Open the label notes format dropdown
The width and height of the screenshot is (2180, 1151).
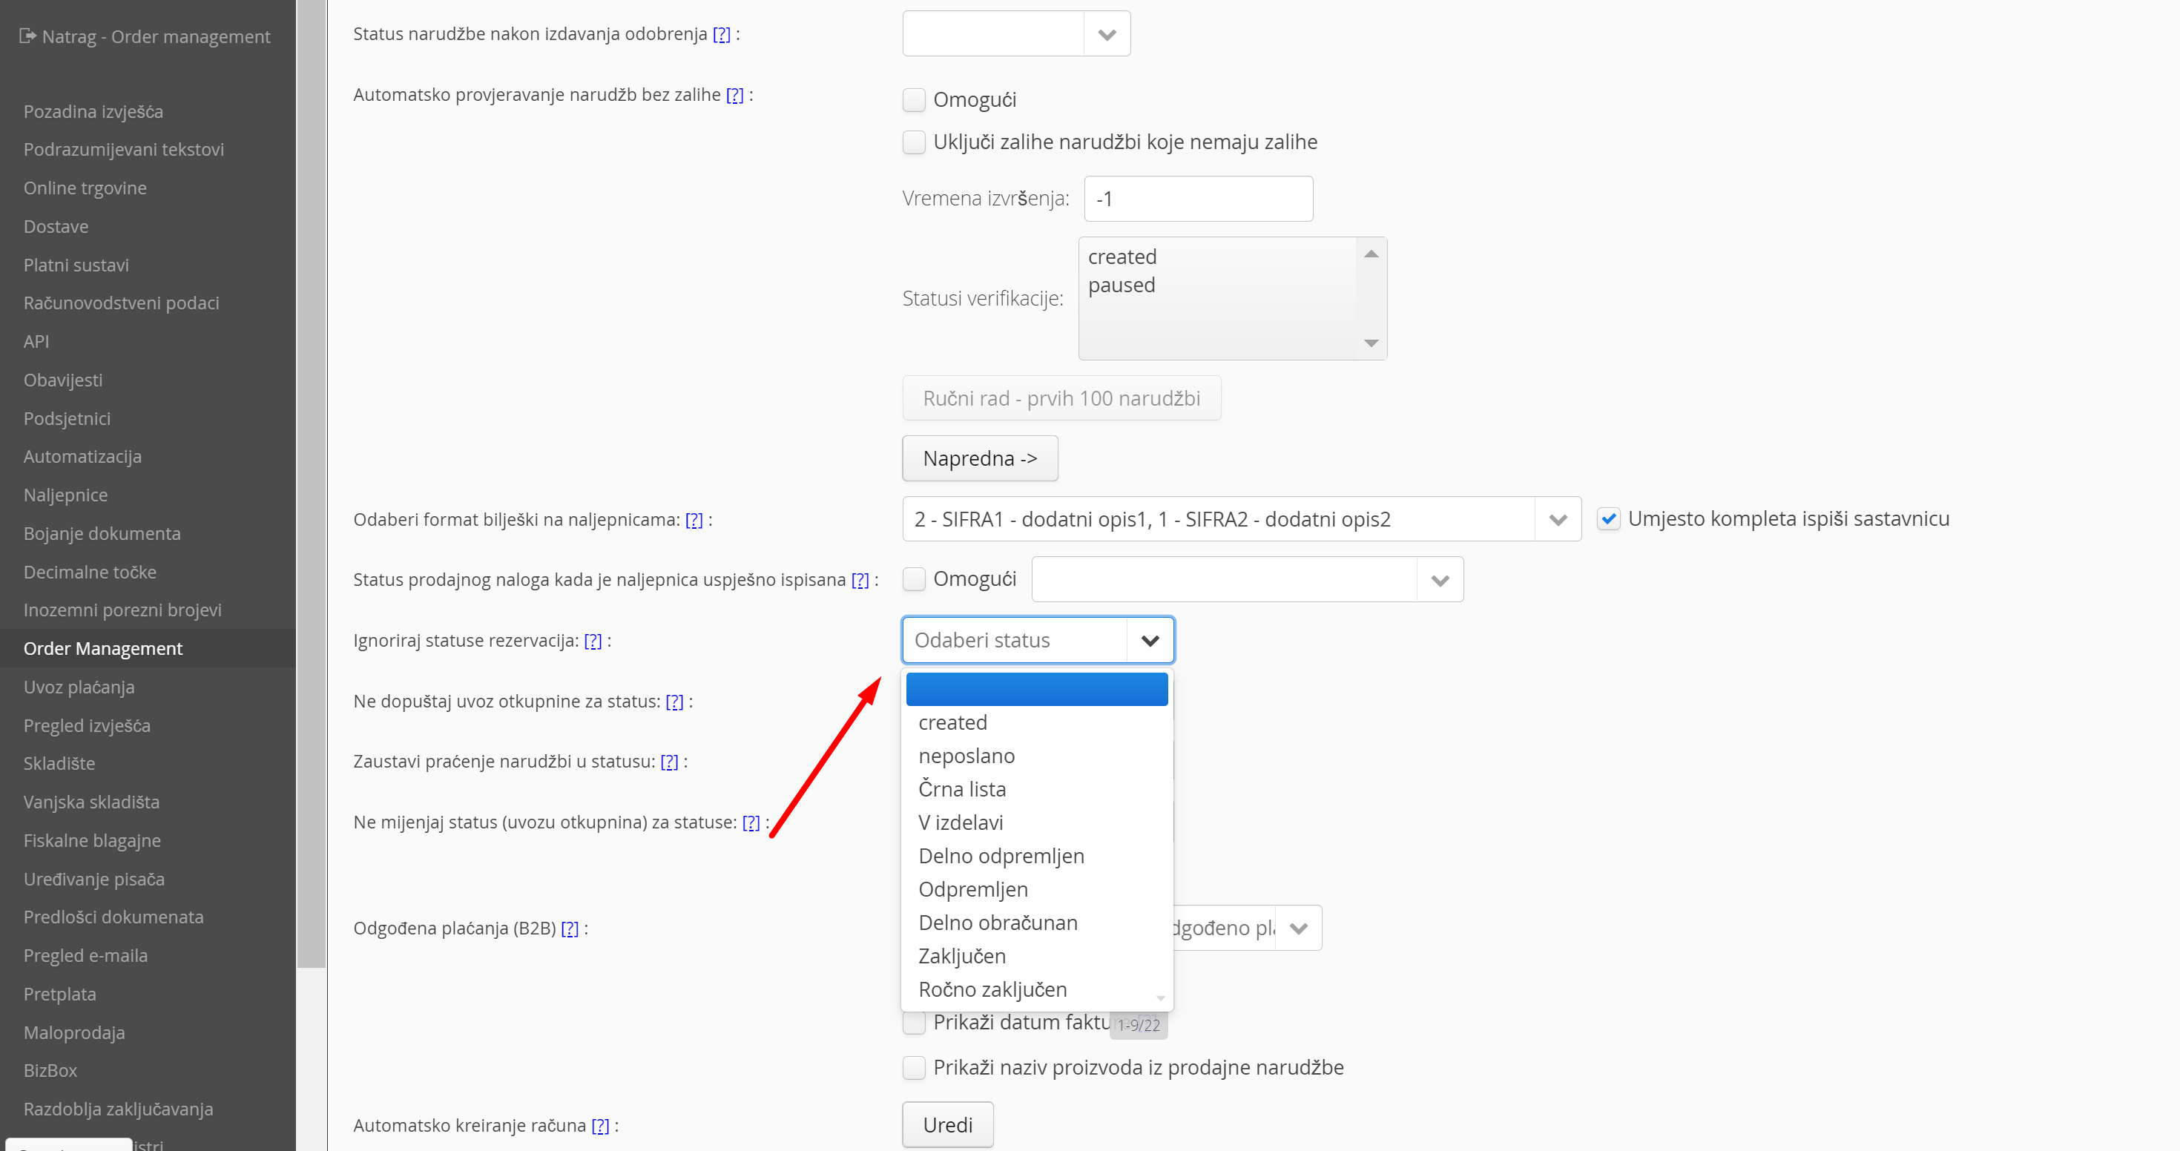[1557, 520]
